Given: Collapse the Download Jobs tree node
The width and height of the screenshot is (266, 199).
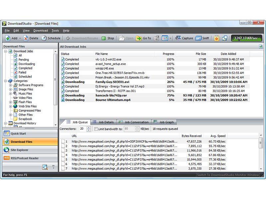Looking at the screenshot, I should pyautogui.click(x=6, y=51).
